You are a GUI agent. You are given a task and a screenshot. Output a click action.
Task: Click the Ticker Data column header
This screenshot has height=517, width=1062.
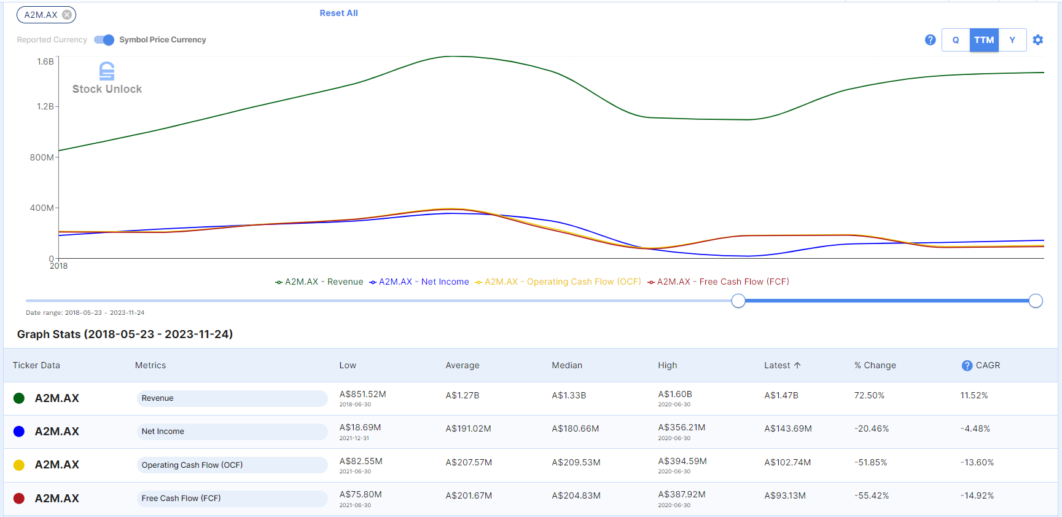click(x=36, y=365)
